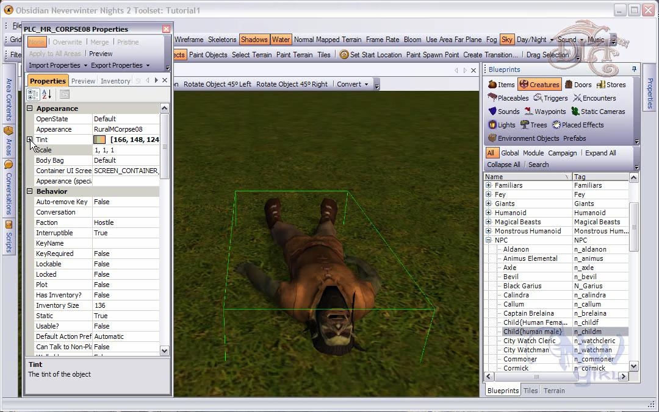This screenshot has height=412, width=659.
Task: Select the Items blueprint category
Action: (x=502, y=85)
